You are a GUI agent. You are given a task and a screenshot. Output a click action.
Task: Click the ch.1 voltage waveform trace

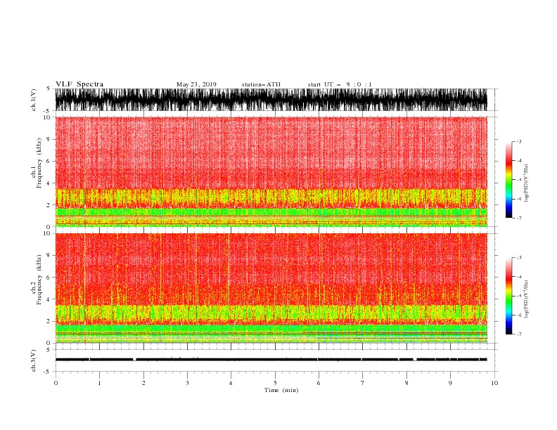271,100
